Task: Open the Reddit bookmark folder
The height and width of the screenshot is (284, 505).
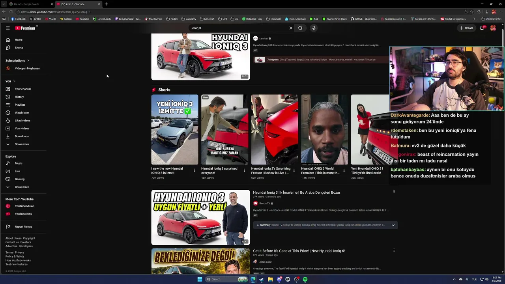Action: click(x=172, y=19)
